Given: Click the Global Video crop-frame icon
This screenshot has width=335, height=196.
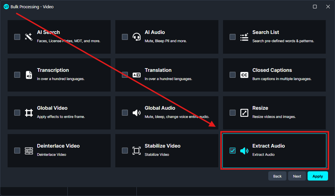Looking at the screenshot, I should click(29, 113).
